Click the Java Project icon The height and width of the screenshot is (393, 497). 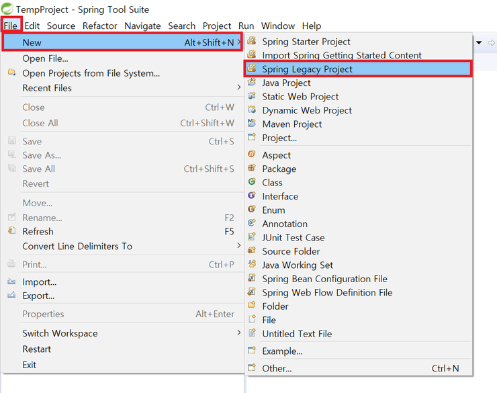252,83
